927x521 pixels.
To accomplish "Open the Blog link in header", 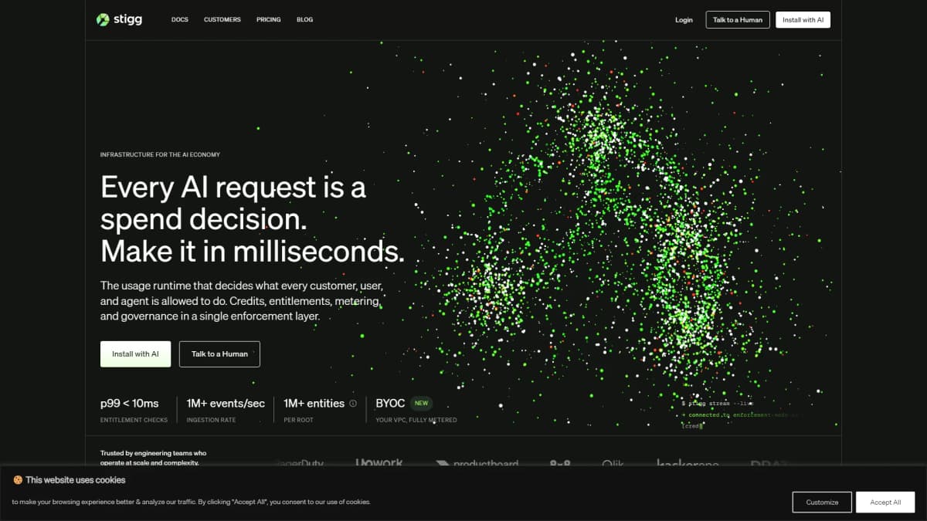I will point(305,19).
